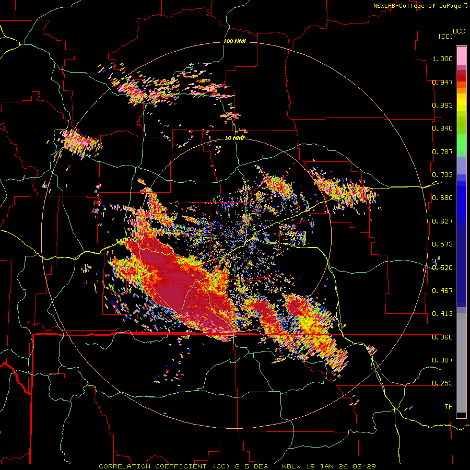Click the 0.5 DEG elevation label
The image size is (470, 470).
tap(251, 466)
